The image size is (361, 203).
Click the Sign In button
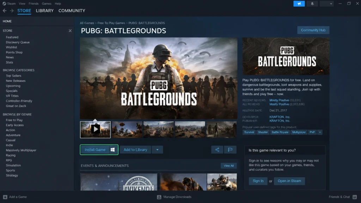pos(258,181)
